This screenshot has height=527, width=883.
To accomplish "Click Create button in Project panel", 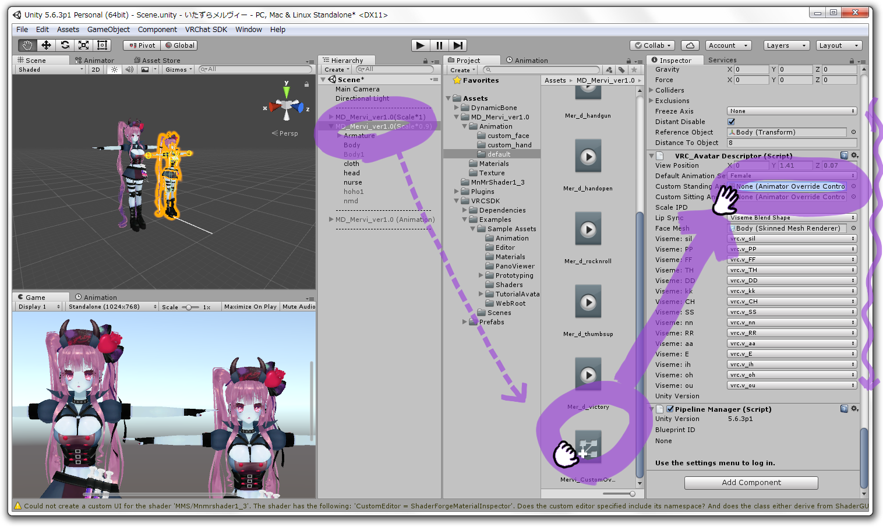I will [462, 70].
